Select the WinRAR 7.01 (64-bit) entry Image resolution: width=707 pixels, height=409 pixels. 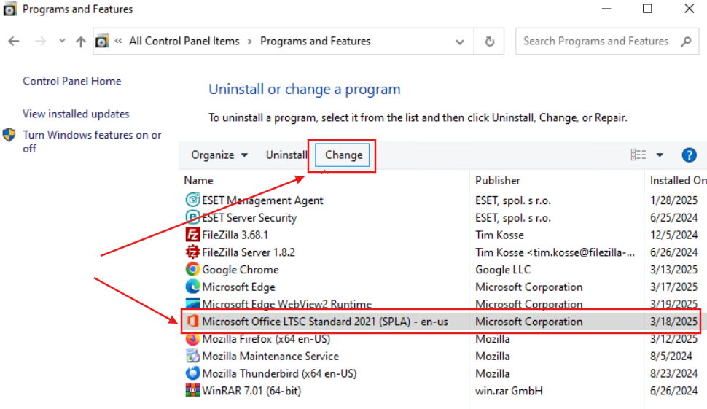pyautogui.click(x=251, y=391)
